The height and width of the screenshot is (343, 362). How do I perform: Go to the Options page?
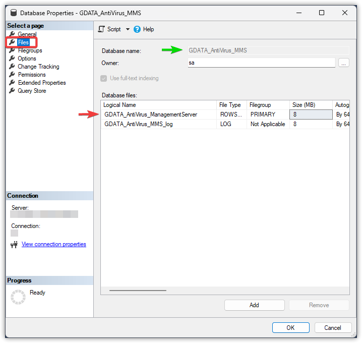(27, 59)
